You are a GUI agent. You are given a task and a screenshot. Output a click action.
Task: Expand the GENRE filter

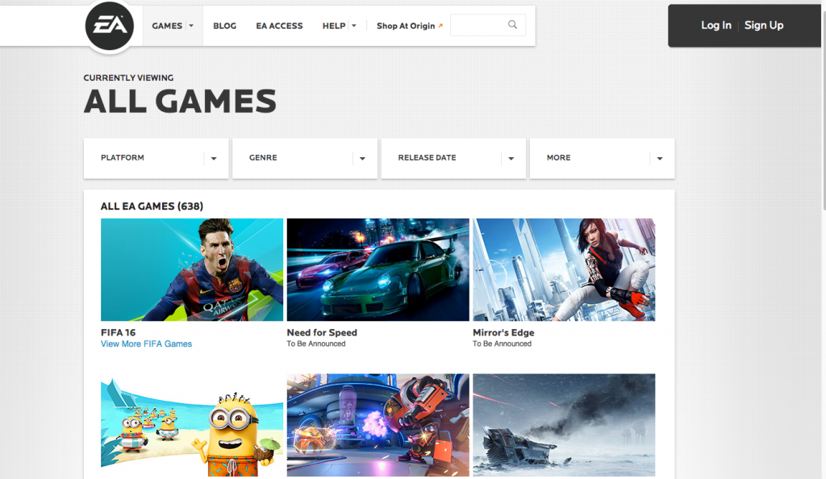click(x=304, y=158)
